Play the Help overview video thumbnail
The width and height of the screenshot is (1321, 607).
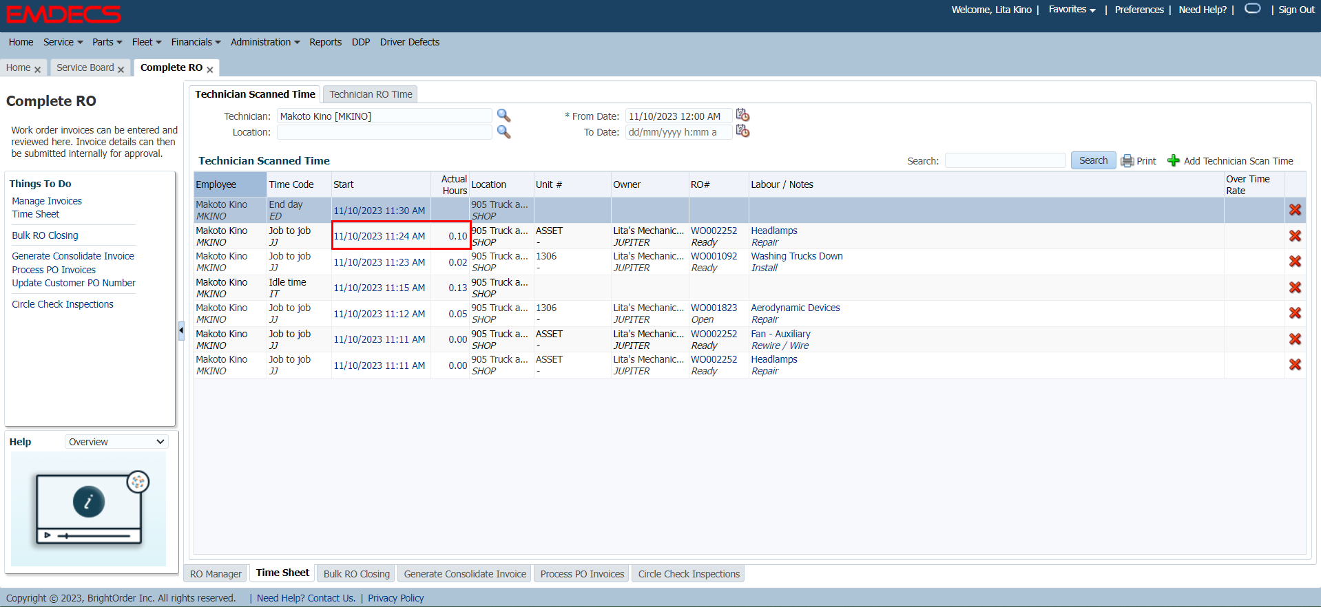click(89, 509)
